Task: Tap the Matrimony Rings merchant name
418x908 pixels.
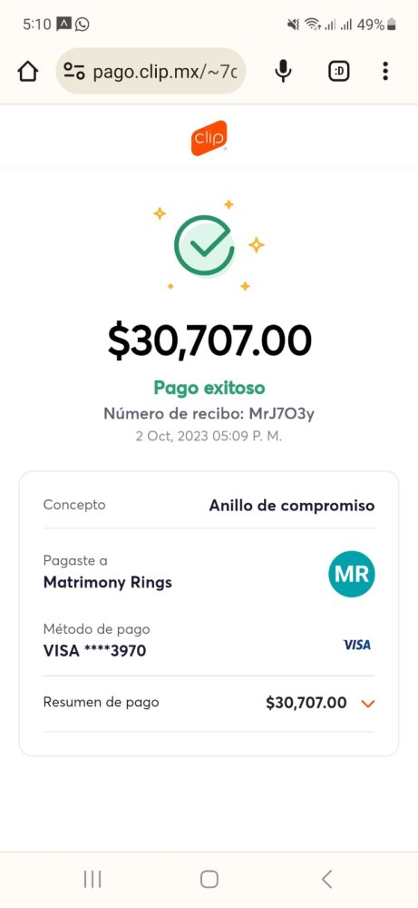Action: pos(108,582)
